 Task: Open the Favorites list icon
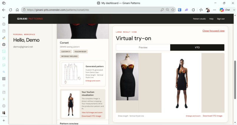tap(201, 10)
